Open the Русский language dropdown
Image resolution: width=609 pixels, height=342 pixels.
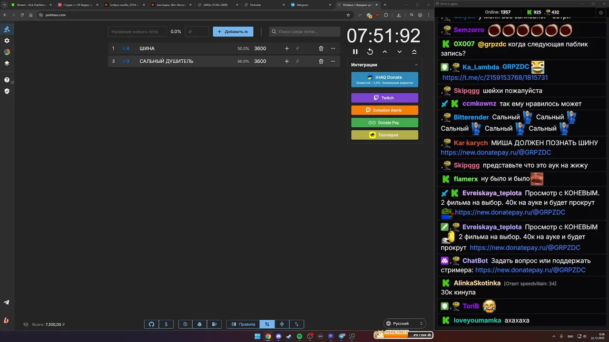coord(404,323)
